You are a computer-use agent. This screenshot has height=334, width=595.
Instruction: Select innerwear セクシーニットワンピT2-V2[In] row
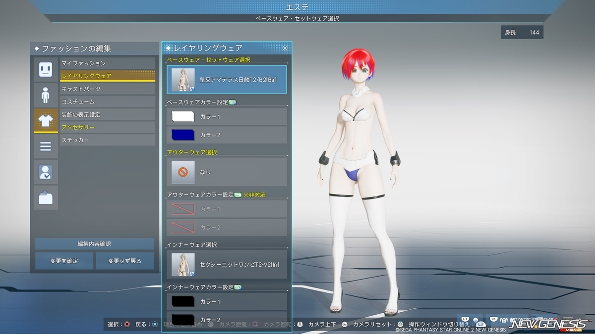[227, 265]
